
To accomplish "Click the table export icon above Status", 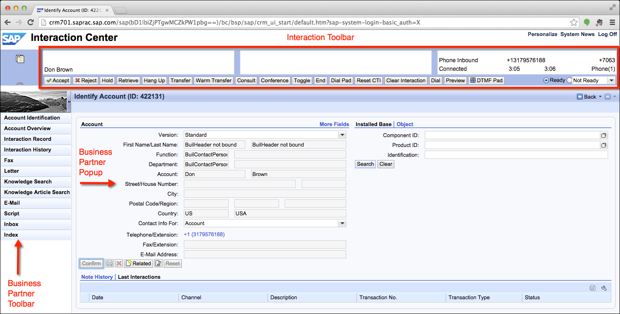I will pos(592,288).
